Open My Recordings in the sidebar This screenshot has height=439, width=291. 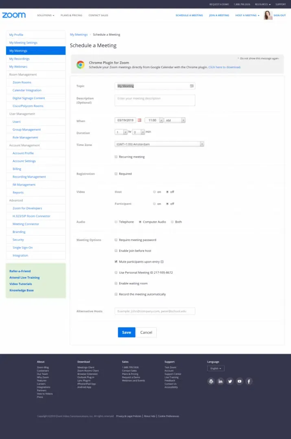tap(20, 59)
